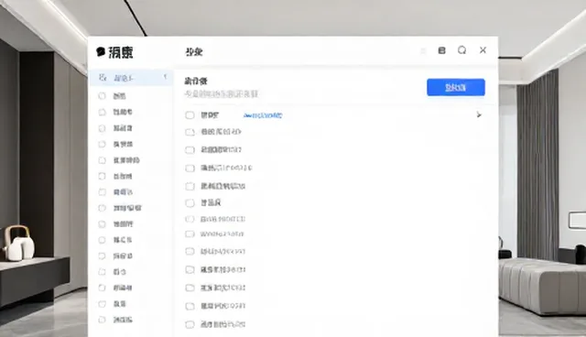This screenshot has height=337, width=586.
Task: Click the black speech-bubble logo icon
Action: pos(101,52)
